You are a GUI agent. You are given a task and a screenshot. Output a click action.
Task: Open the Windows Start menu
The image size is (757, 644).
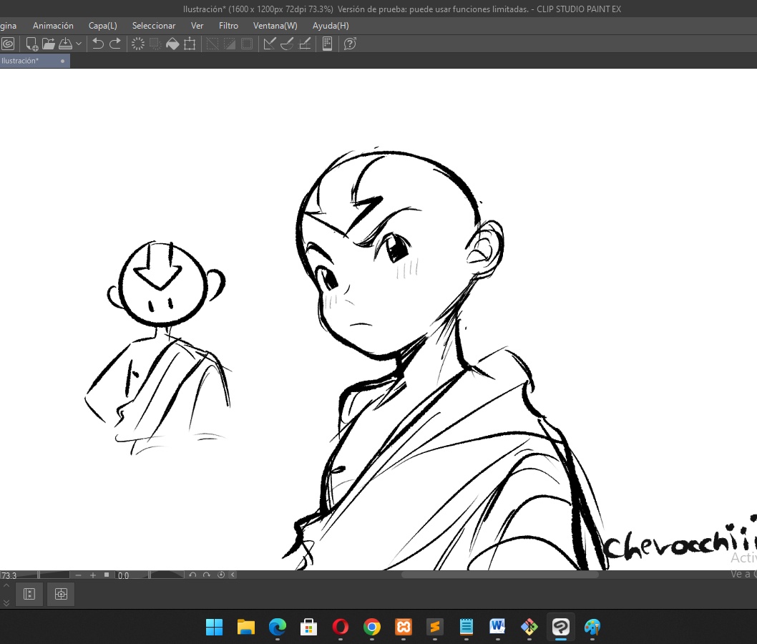point(215,627)
